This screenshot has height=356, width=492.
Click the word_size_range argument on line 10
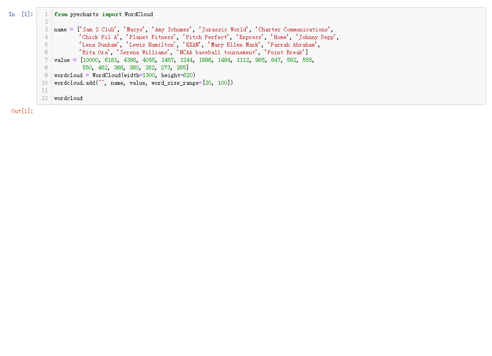click(x=175, y=82)
